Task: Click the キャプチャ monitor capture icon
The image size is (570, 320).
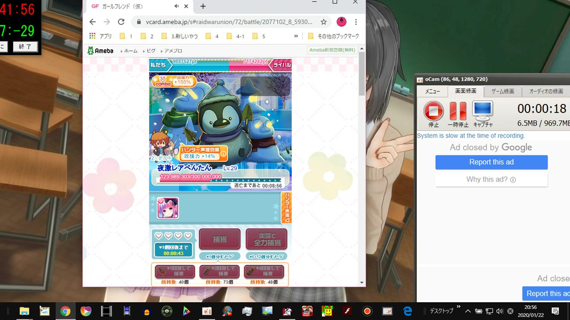Action: (x=482, y=111)
